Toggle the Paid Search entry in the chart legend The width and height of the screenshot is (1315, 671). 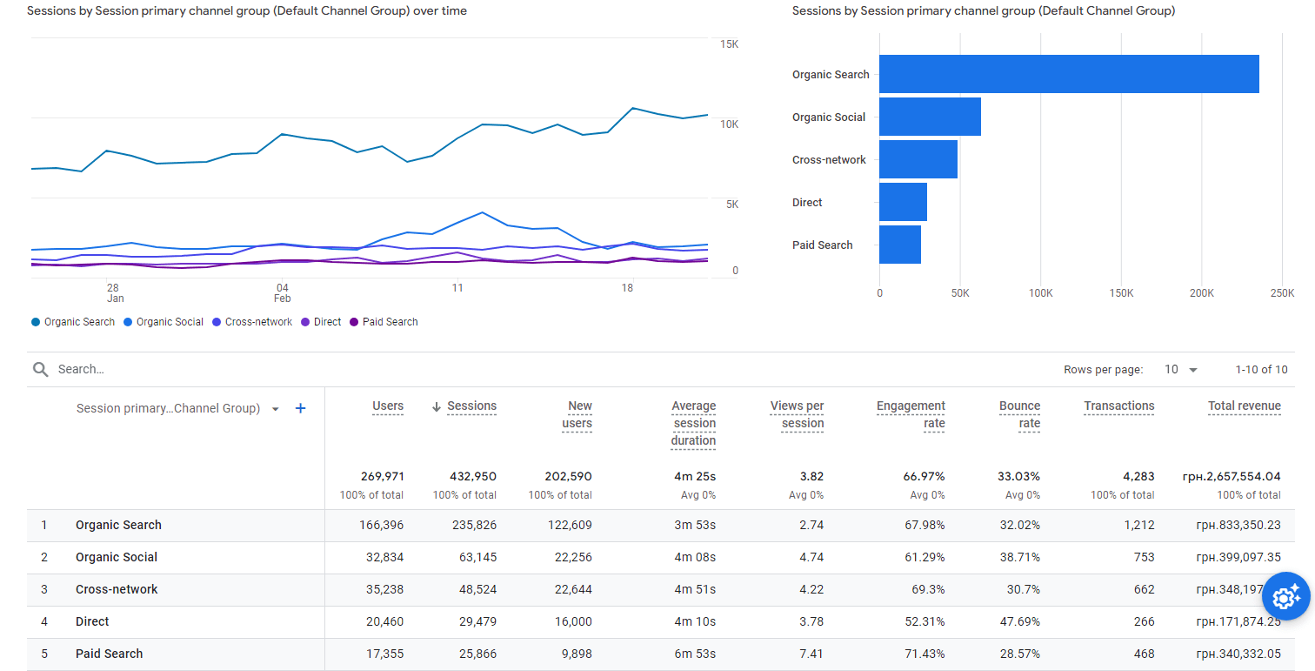(384, 321)
